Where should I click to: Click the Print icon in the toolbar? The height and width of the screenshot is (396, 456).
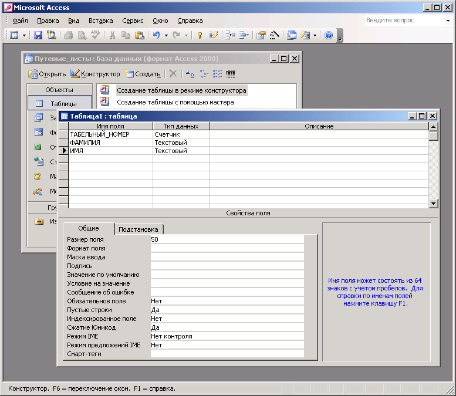coord(69,35)
